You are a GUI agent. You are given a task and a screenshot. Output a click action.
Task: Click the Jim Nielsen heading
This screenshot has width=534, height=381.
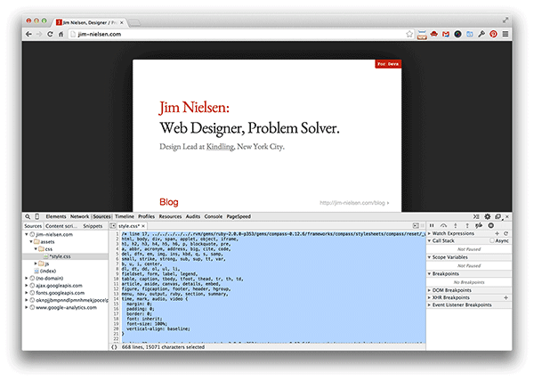coord(194,107)
